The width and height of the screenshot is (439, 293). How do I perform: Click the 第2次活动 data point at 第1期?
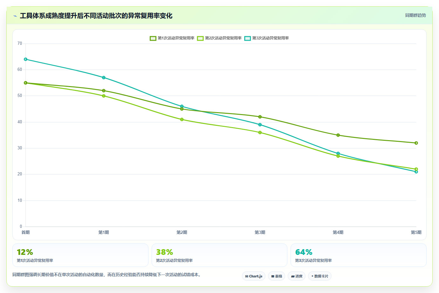pos(104,96)
